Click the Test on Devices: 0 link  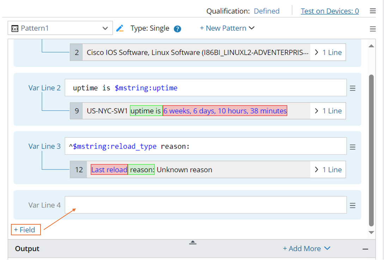330,11
